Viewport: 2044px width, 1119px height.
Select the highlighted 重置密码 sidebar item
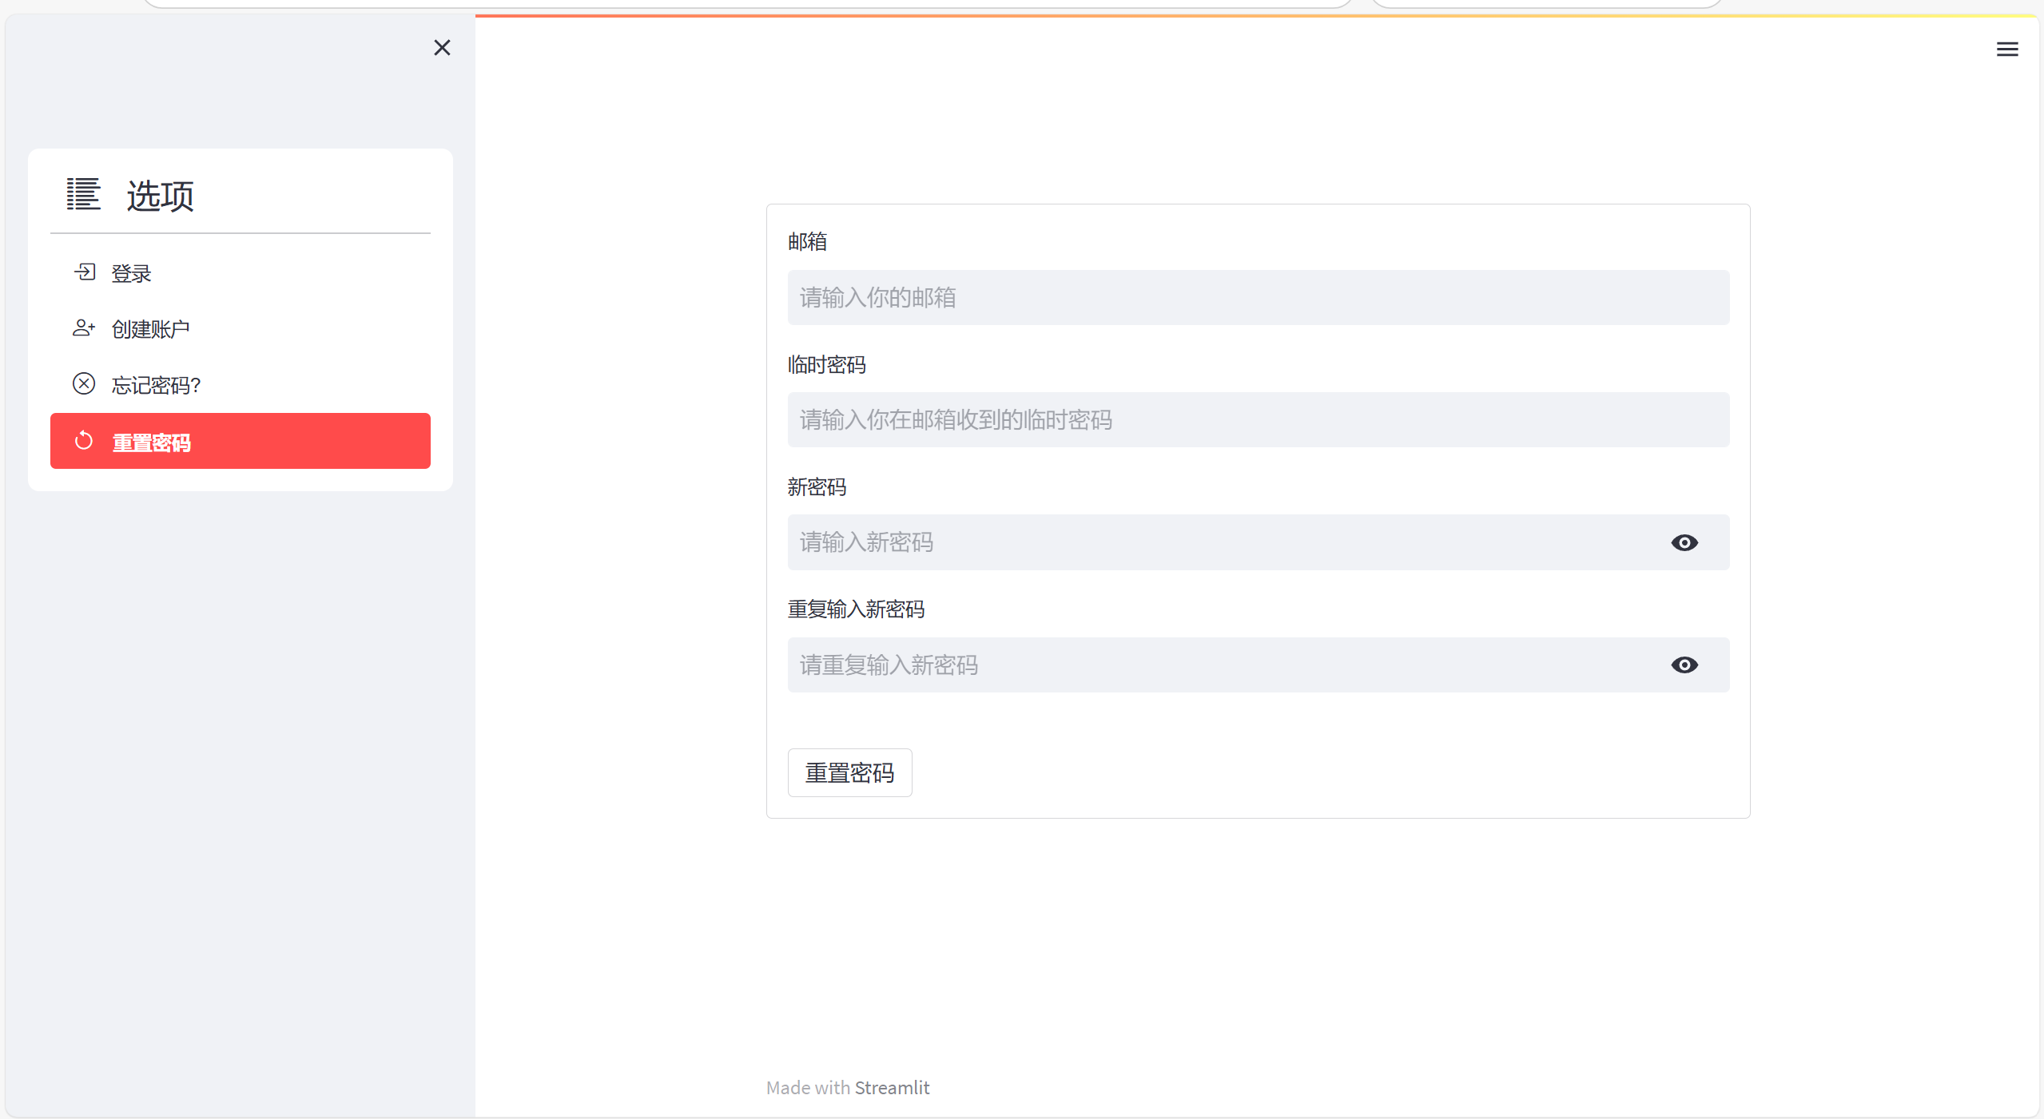[240, 441]
